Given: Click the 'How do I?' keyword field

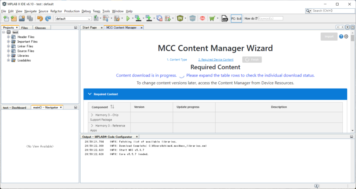Looking at the screenshot, I should pos(270,18).
